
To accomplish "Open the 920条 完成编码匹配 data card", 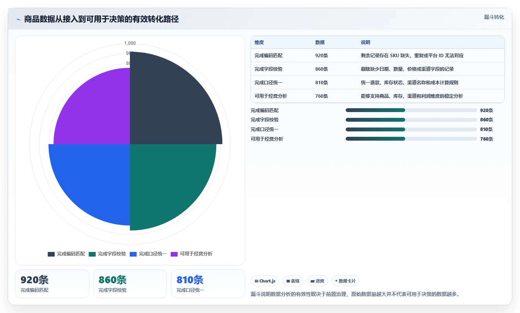I will 52,284.
